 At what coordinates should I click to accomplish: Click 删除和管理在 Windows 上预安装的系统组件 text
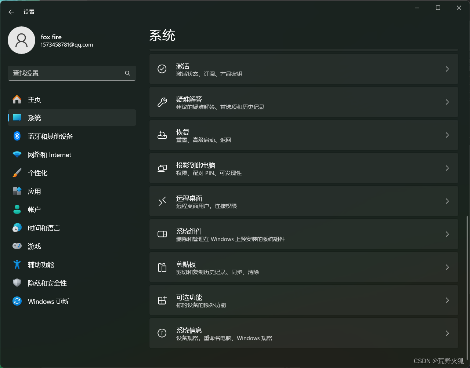click(231, 239)
